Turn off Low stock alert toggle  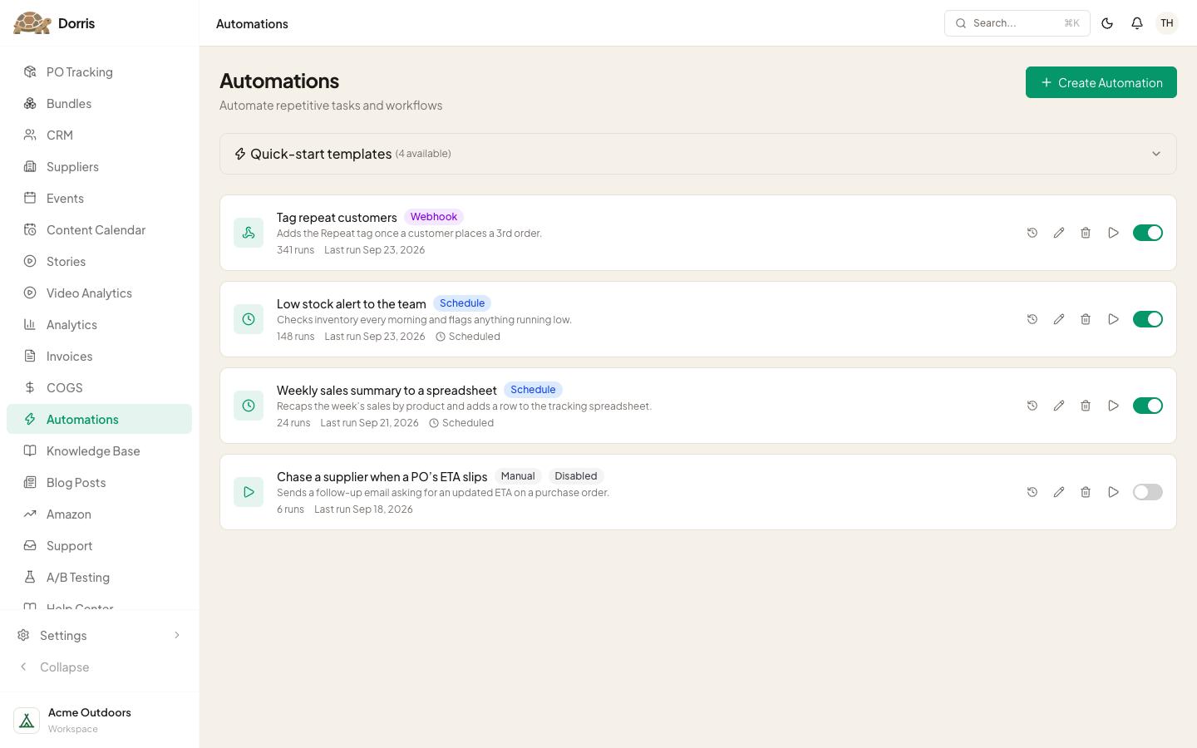click(x=1148, y=319)
